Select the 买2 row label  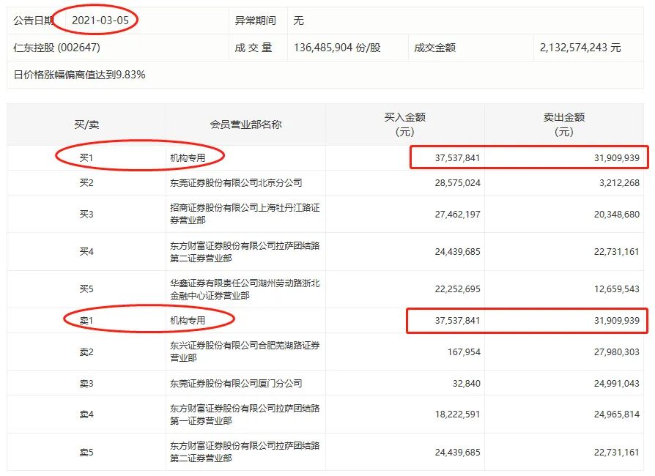[86, 183]
